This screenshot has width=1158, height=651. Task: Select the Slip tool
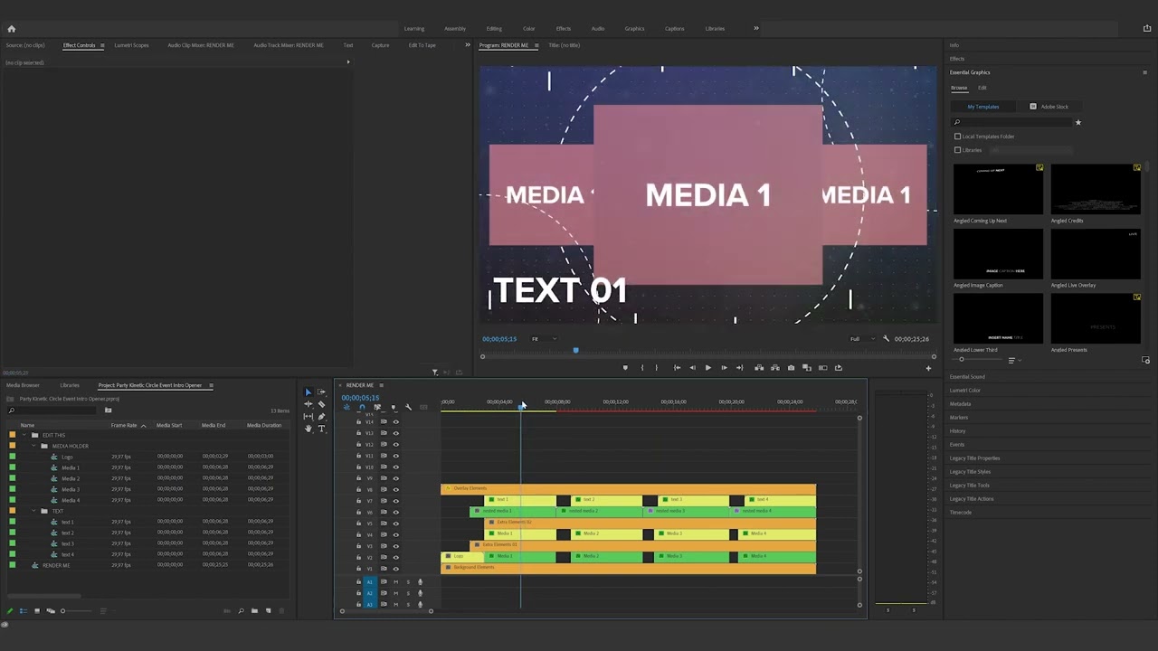308,416
